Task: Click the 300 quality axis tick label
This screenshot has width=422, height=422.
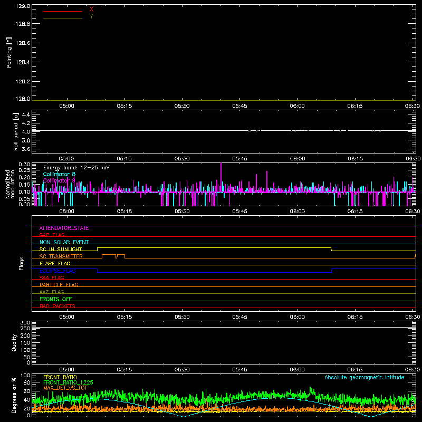Action: coord(25,323)
